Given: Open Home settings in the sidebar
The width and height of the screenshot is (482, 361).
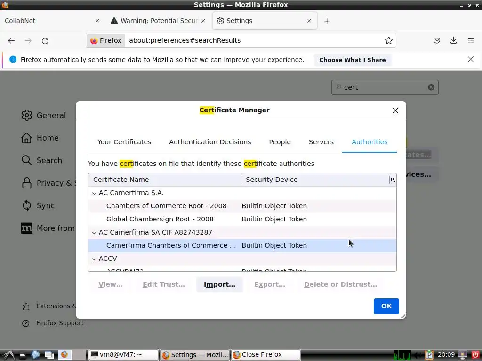Looking at the screenshot, I should [40, 138].
